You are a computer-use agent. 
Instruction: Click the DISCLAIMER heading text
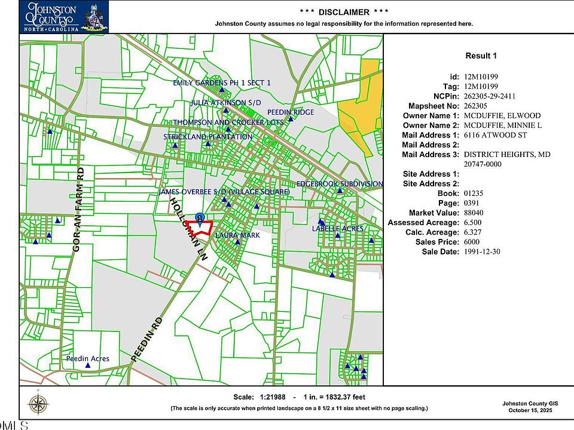[x=344, y=12]
